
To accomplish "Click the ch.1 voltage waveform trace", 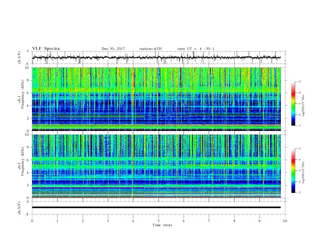I will tap(156, 58).
